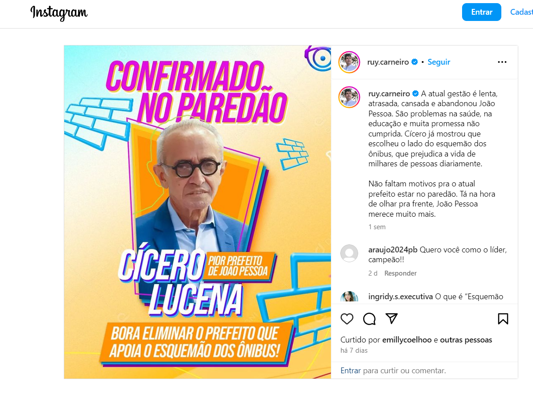This screenshot has width=533, height=400.
Task: Share the post with the paper plane icon
Action: 392,318
